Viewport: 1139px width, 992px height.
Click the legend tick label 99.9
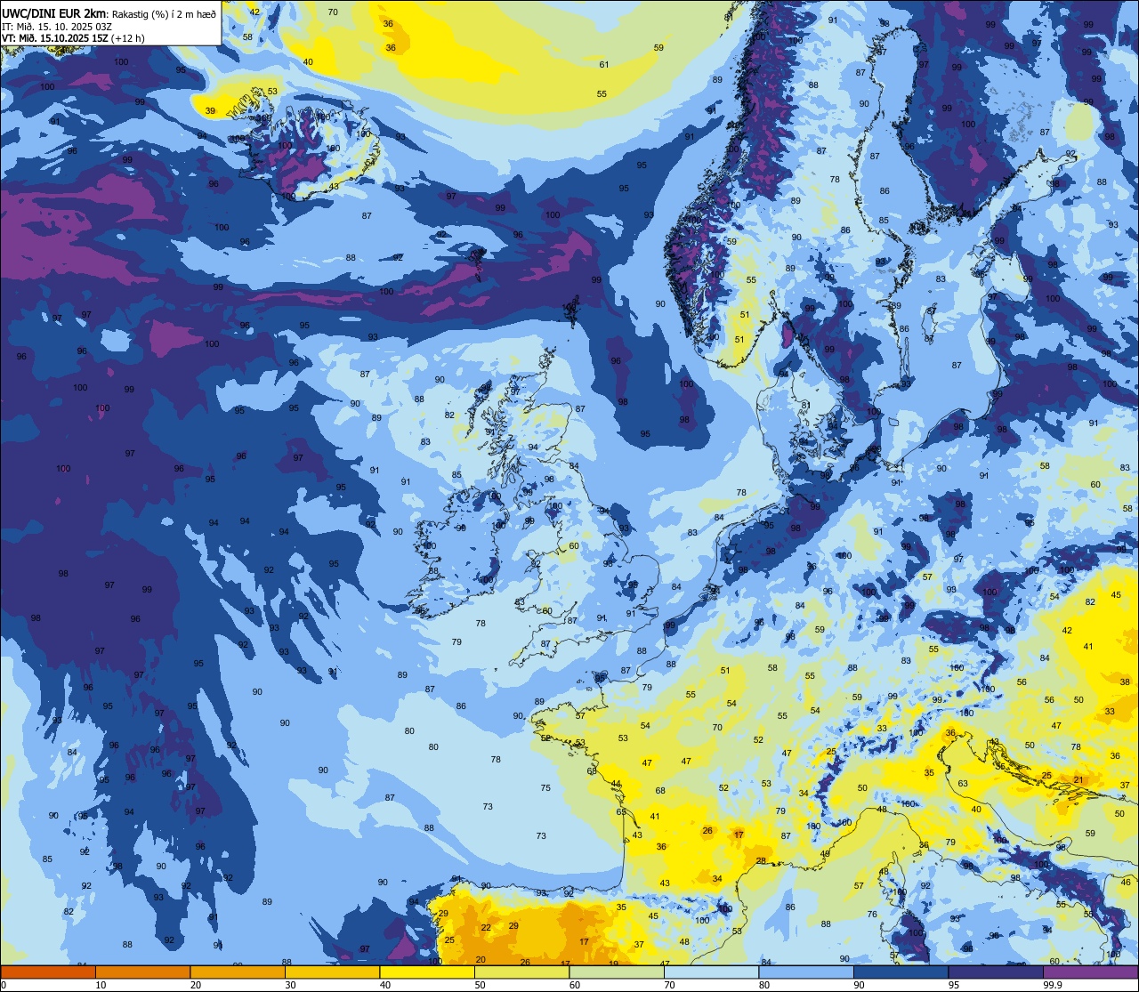1053,985
